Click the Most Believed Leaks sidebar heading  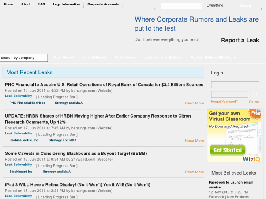coord(233,173)
